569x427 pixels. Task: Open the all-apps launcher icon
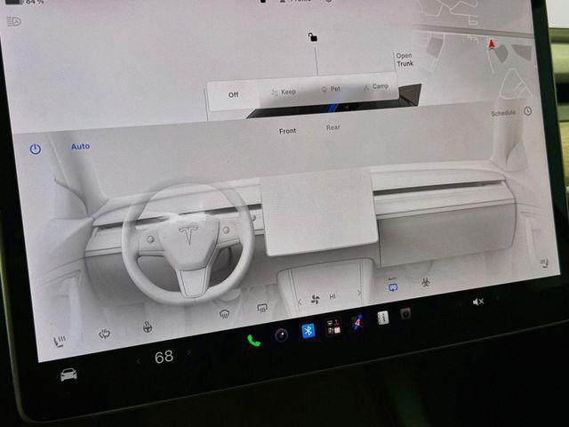pyautogui.click(x=333, y=326)
